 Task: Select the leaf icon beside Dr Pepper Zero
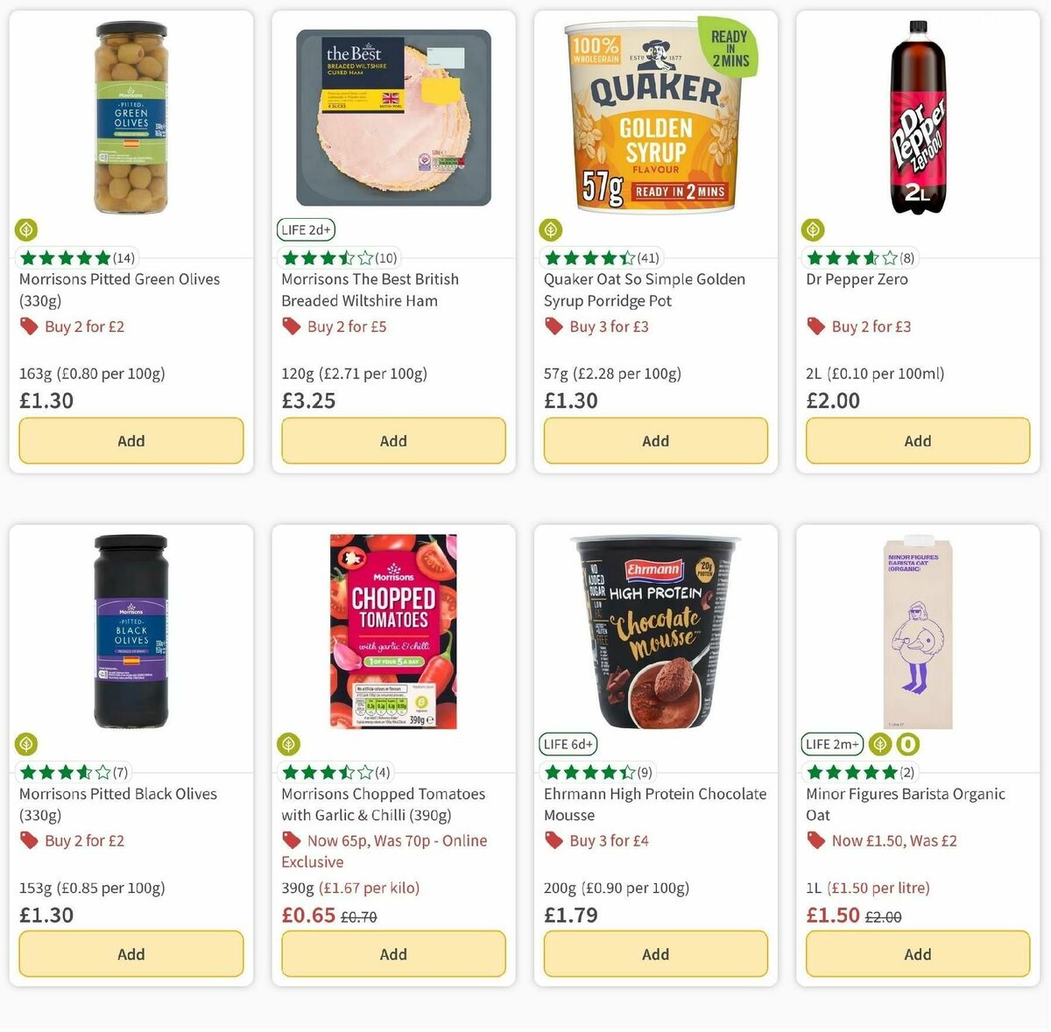[813, 229]
